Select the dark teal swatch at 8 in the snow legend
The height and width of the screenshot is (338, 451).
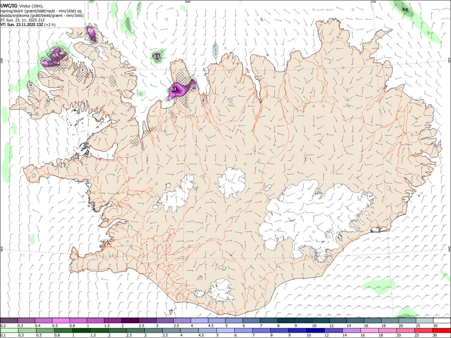click(286, 320)
